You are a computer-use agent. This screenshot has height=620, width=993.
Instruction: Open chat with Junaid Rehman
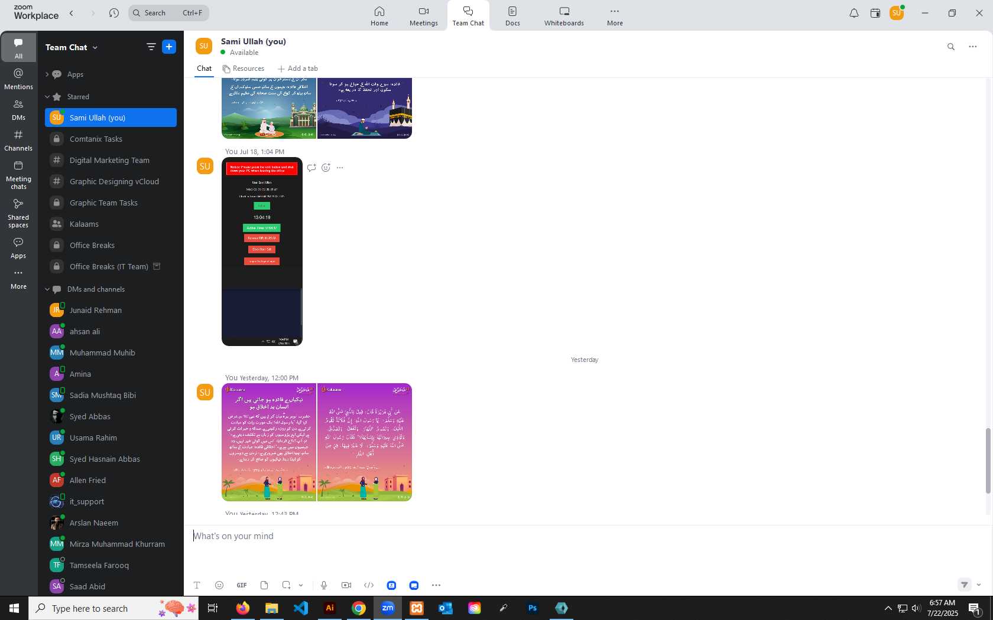111,310
